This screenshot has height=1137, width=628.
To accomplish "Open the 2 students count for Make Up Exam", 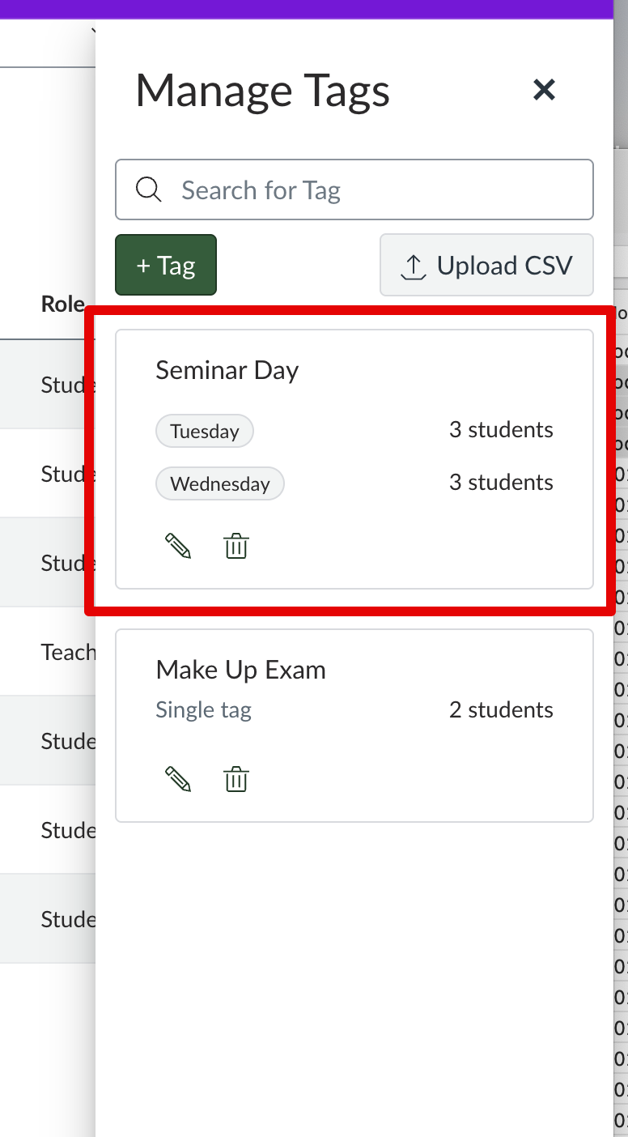I will point(501,710).
